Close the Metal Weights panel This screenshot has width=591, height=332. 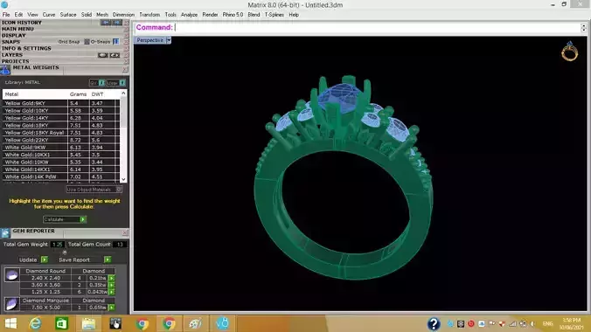pyautogui.click(x=125, y=70)
